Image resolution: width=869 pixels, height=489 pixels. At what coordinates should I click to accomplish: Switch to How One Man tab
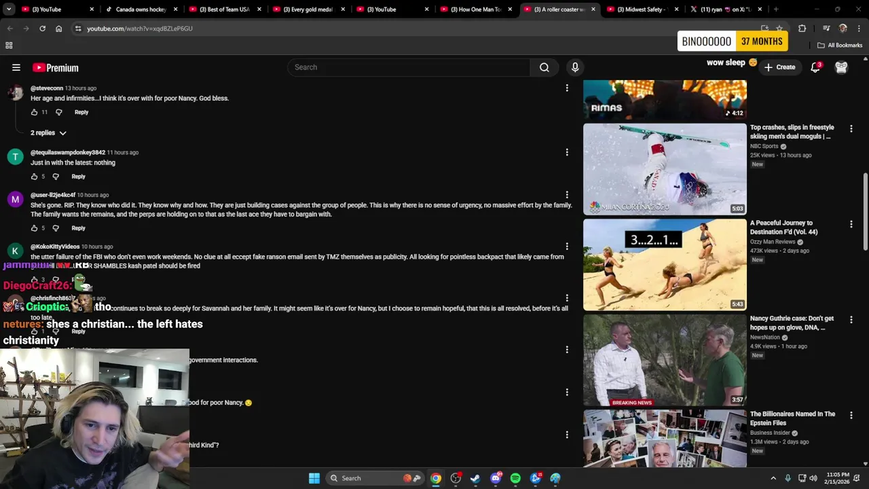[475, 10]
